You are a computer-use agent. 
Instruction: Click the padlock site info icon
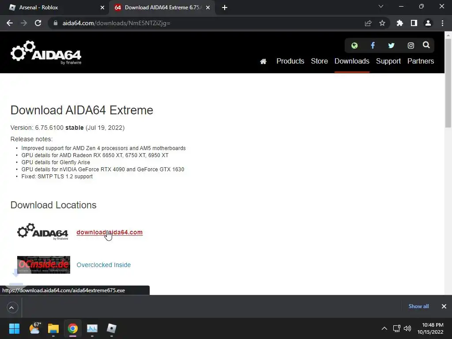[x=56, y=23]
